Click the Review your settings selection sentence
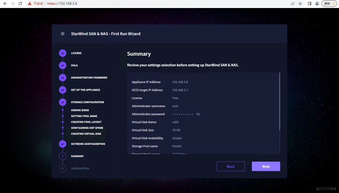Viewport: 339px width, 193px height. tap(183, 65)
